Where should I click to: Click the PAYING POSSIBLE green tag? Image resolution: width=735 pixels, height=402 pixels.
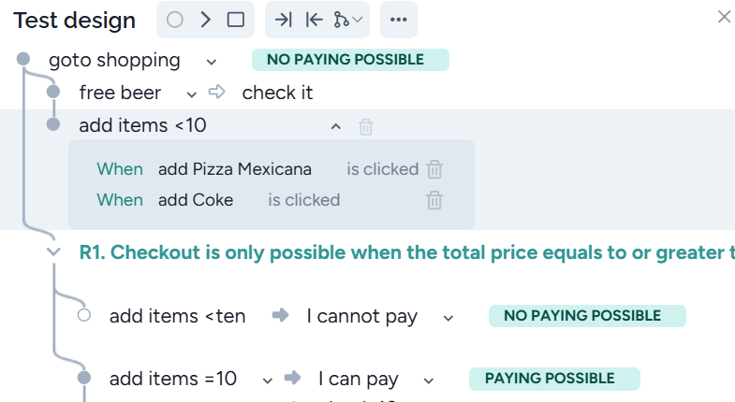pyautogui.click(x=554, y=379)
